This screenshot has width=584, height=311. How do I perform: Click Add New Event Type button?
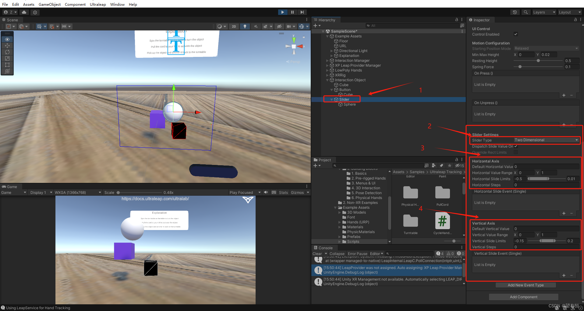coord(526,285)
